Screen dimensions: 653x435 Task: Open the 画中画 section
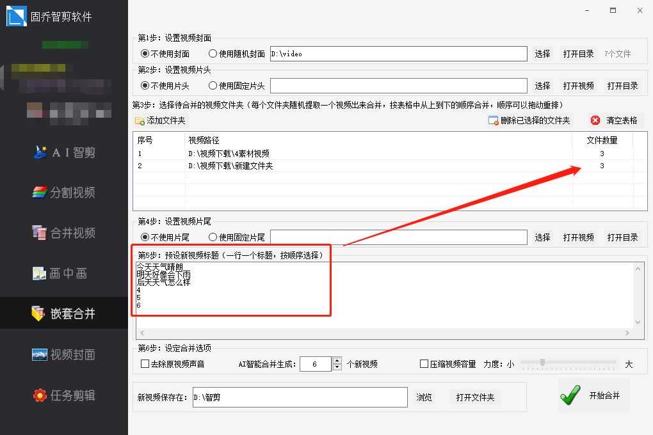[x=65, y=273]
